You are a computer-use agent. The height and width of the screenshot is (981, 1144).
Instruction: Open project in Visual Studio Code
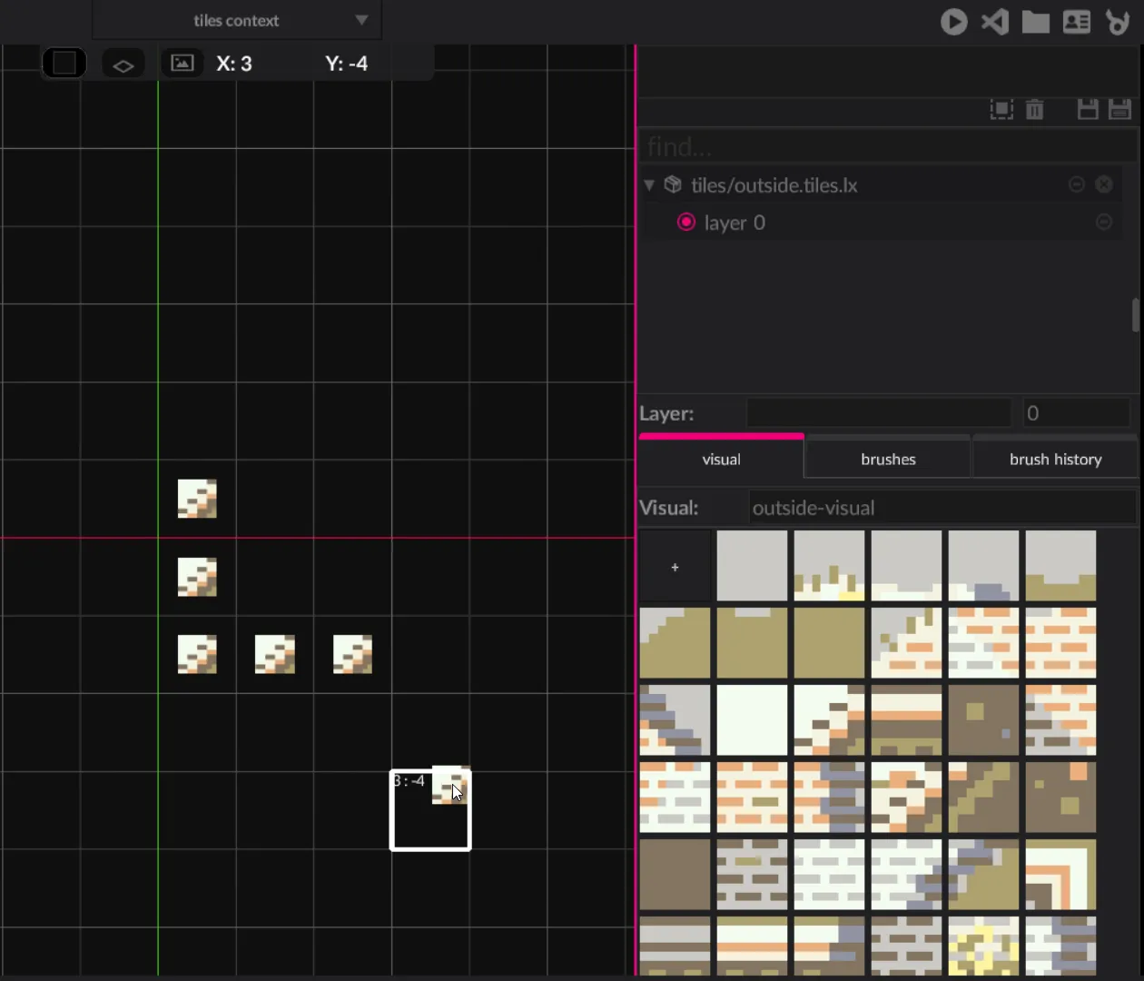point(995,21)
